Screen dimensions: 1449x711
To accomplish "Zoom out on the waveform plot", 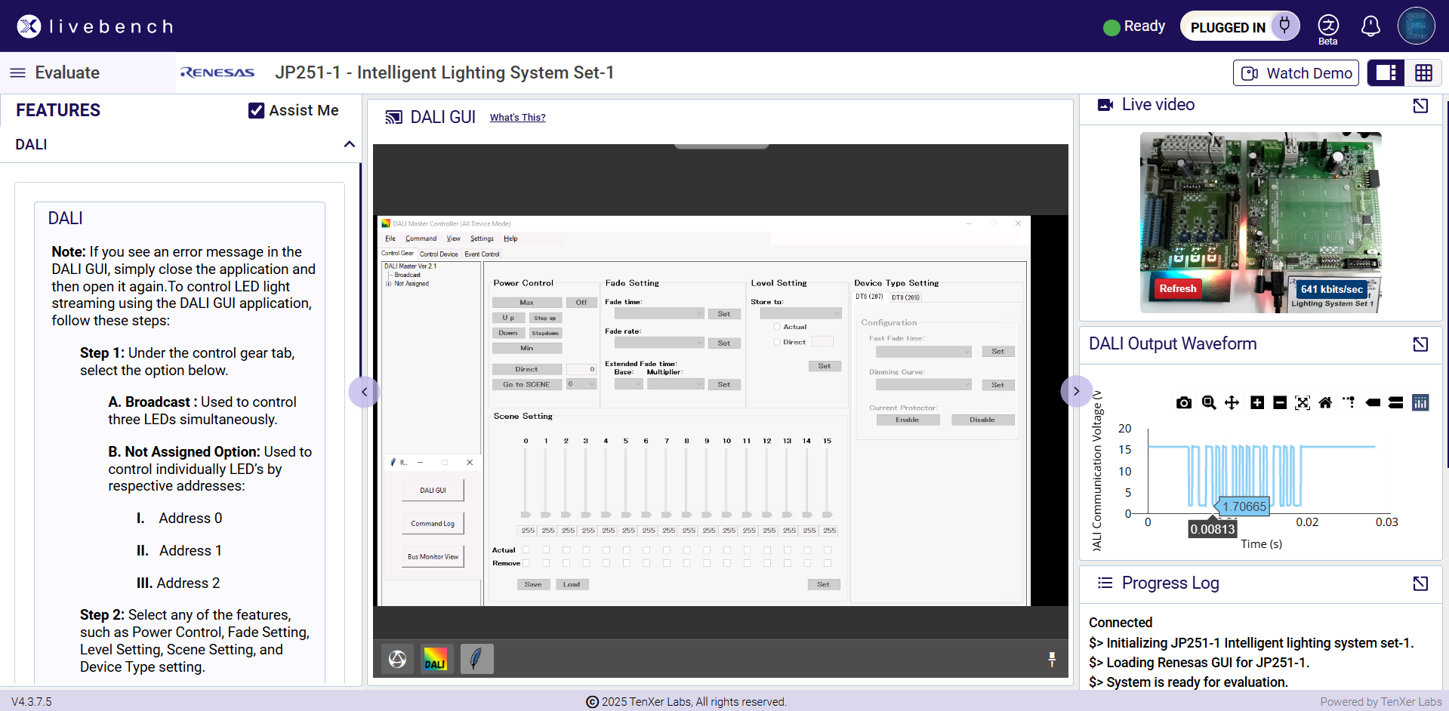I will coord(1280,403).
